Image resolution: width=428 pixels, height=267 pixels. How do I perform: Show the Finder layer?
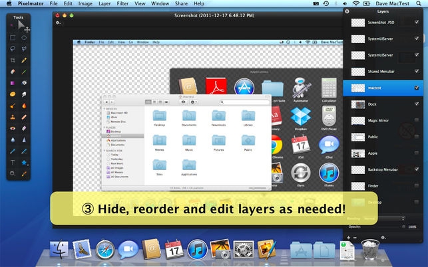[x=417, y=185]
